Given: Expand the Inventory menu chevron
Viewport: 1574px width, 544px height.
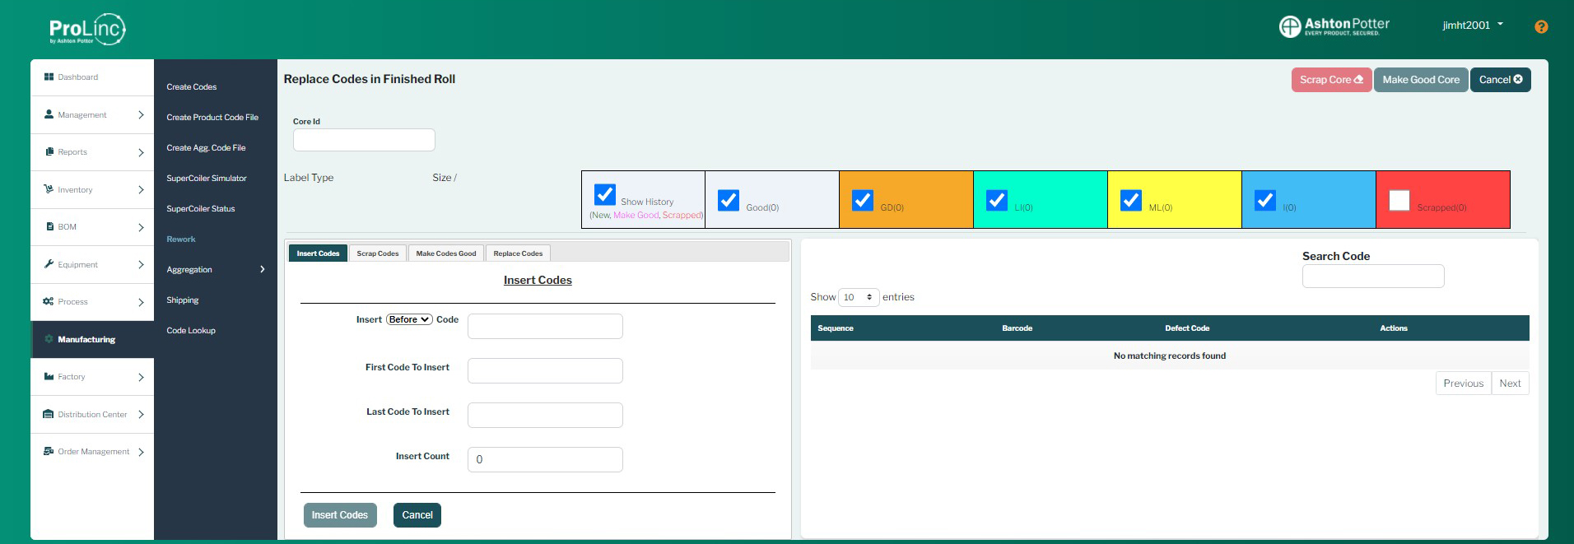Looking at the screenshot, I should [x=141, y=189].
